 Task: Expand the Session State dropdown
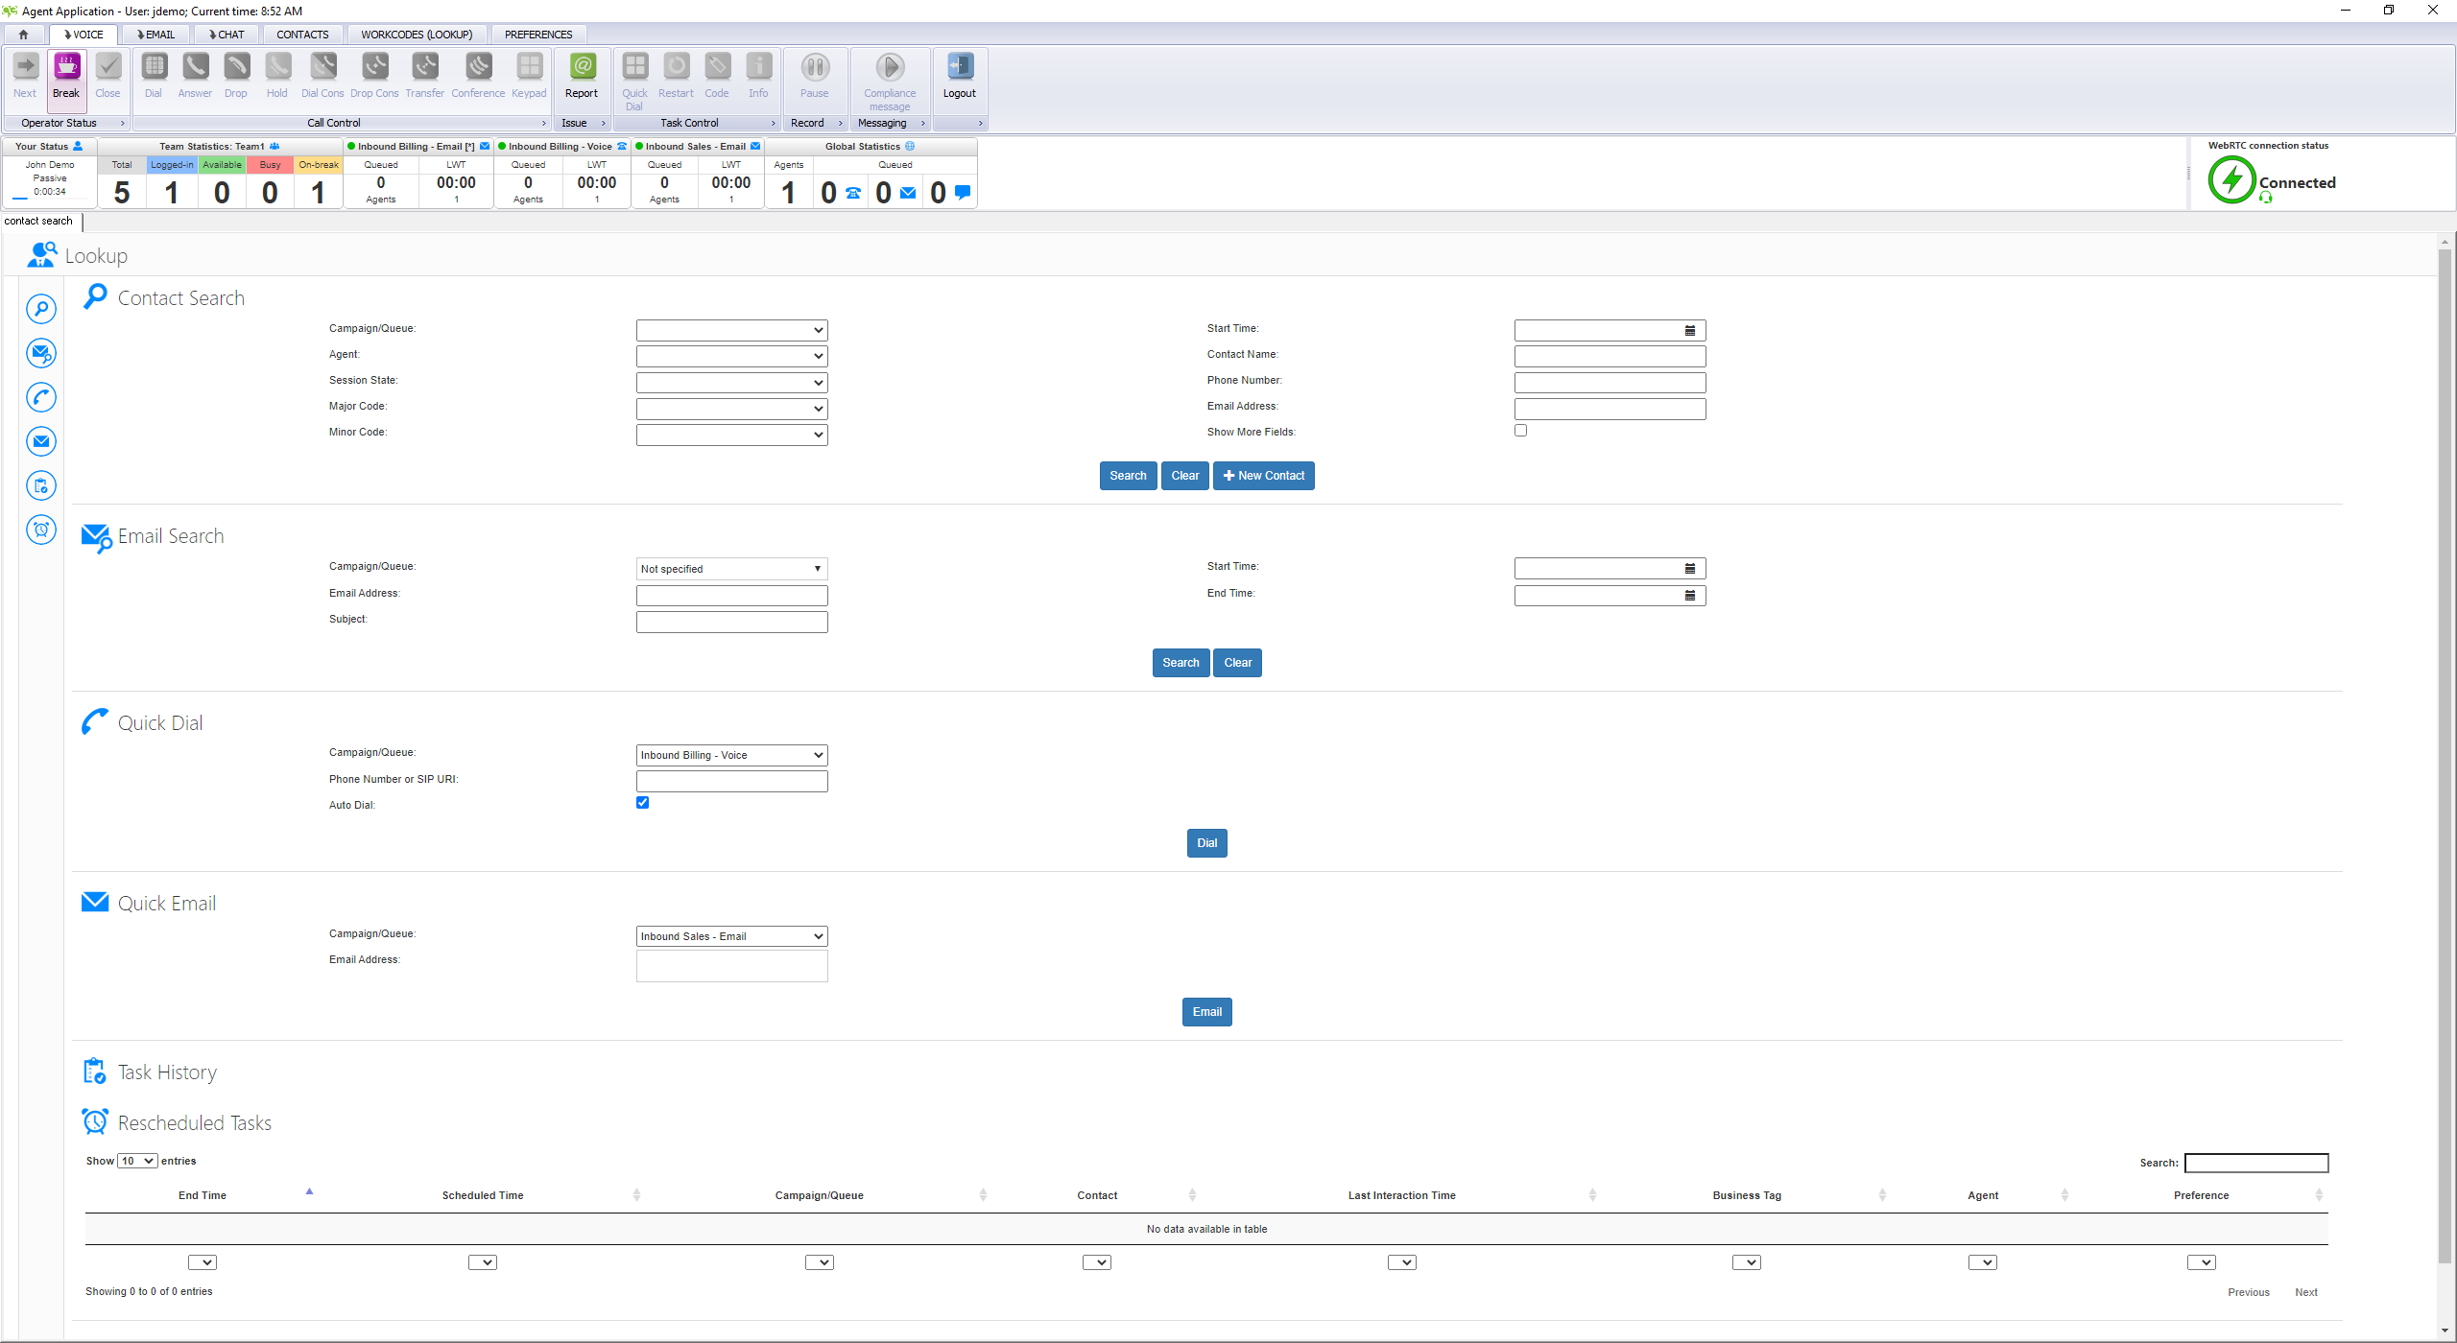(x=731, y=383)
